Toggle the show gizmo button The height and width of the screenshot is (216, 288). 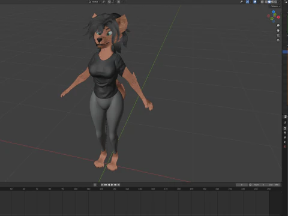(x=248, y=2)
